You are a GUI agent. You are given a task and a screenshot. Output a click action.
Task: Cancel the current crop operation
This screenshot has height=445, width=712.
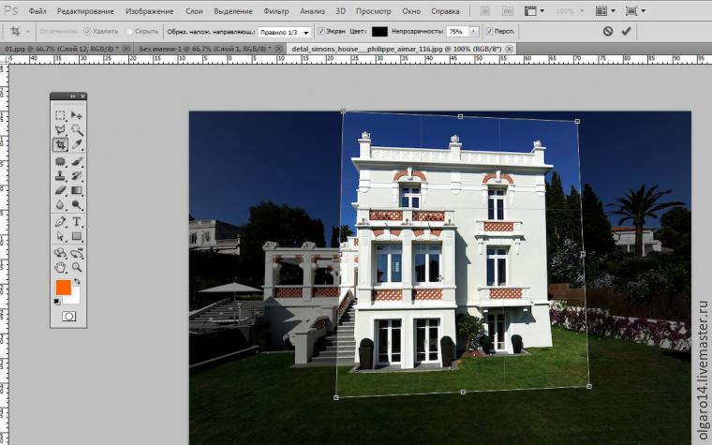point(608,31)
